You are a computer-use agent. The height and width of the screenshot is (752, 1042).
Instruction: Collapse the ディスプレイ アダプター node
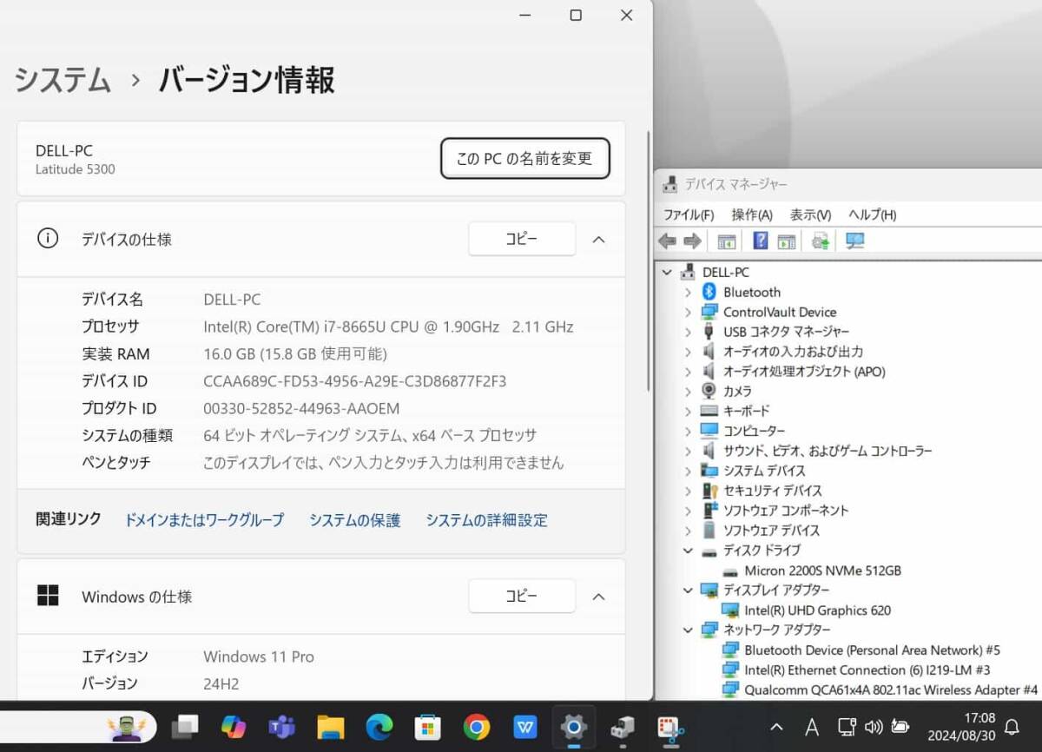click(x=688, y=590)
